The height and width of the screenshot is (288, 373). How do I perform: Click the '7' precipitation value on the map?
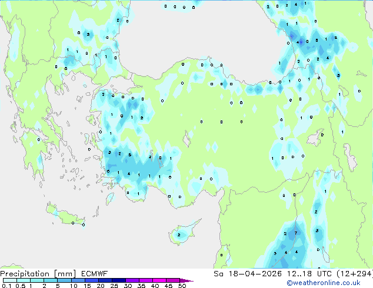(296, 233)
